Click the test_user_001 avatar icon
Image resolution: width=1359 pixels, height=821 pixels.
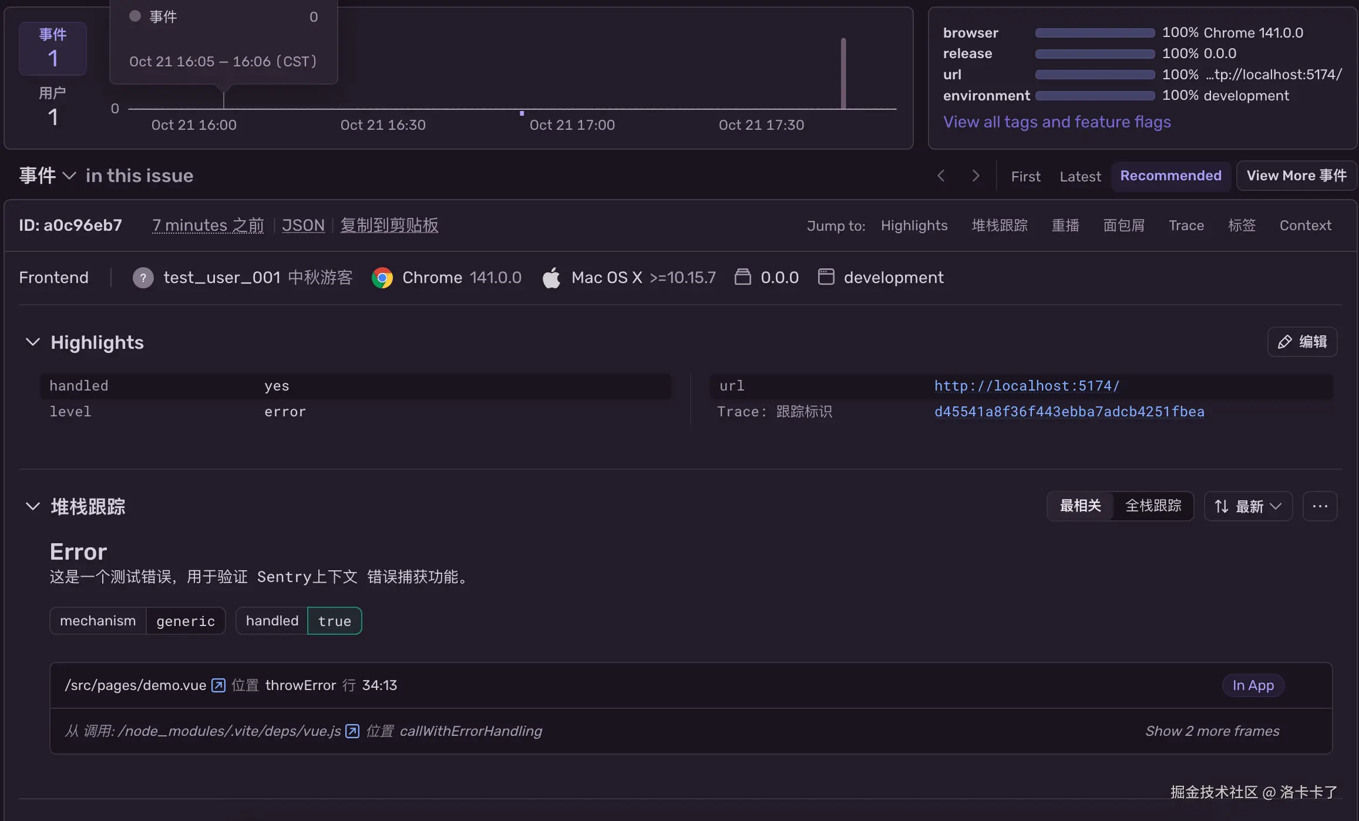(x=143, y=278)
